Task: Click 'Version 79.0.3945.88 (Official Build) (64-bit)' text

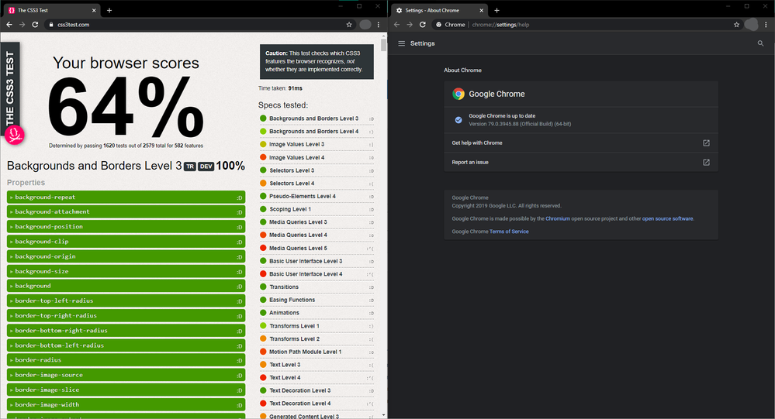Action: tap(520, 124)
